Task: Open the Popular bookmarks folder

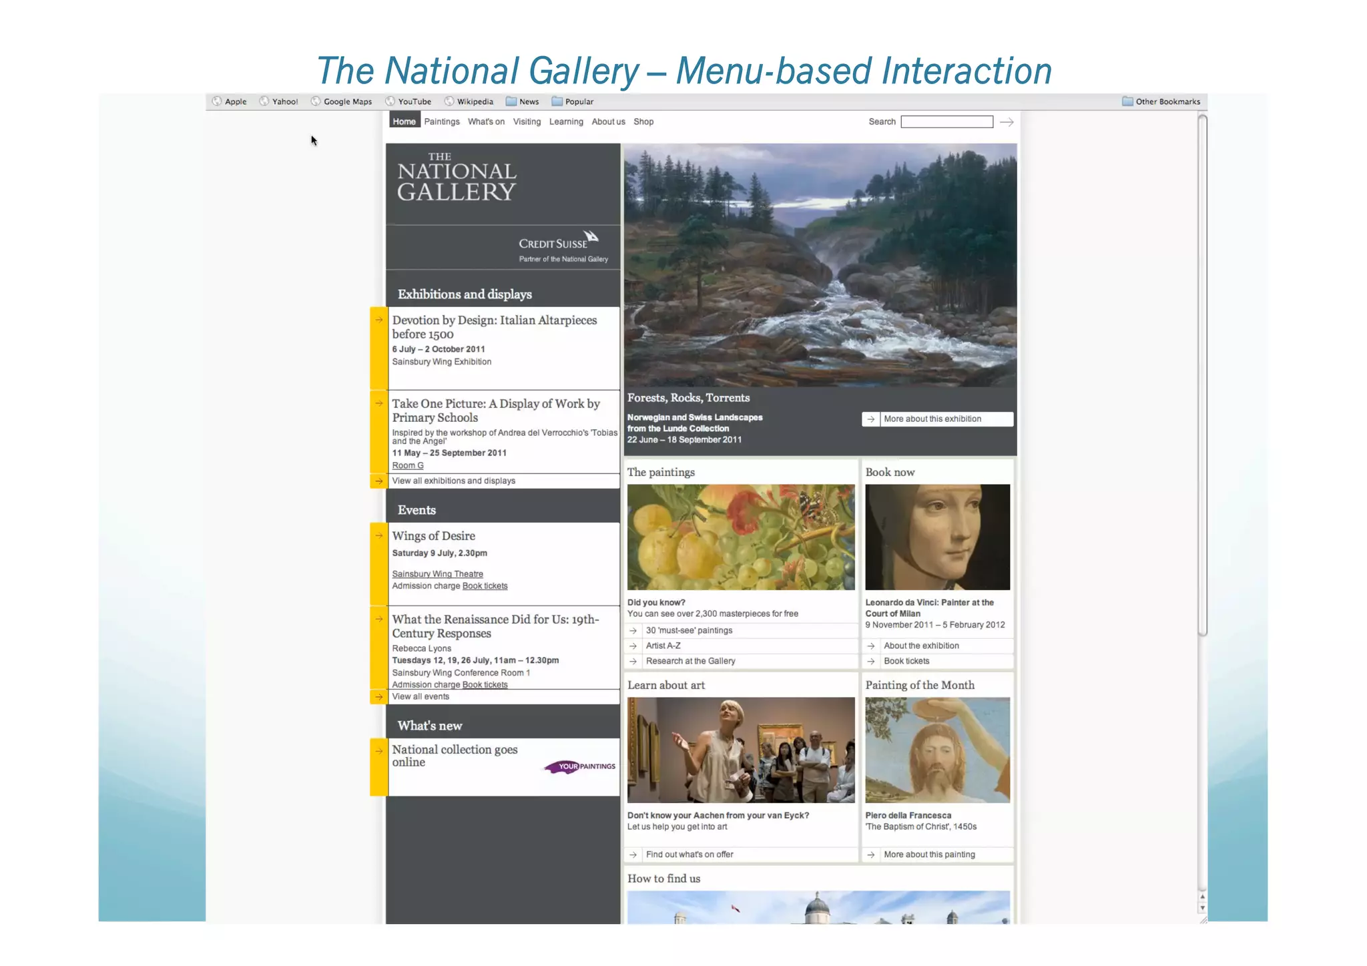Action: click(572, 101)
